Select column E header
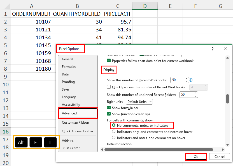The width and height of the screenshot is (233, 166). coord(170,6)
